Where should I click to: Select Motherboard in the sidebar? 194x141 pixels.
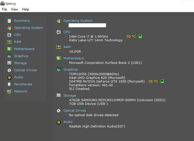click(24, 49)
